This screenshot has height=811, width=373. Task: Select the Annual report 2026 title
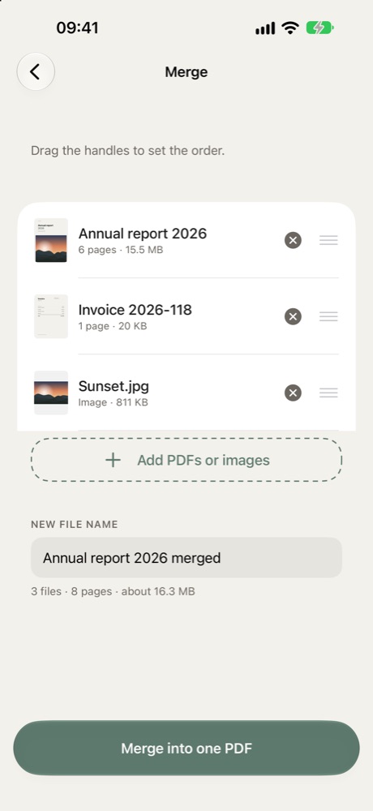142,234
